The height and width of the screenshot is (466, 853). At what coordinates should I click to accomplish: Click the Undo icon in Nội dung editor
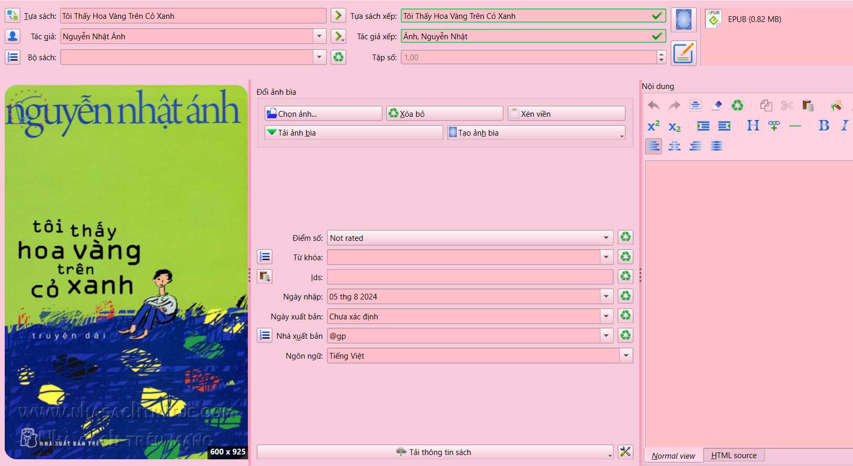pos(653,105)
